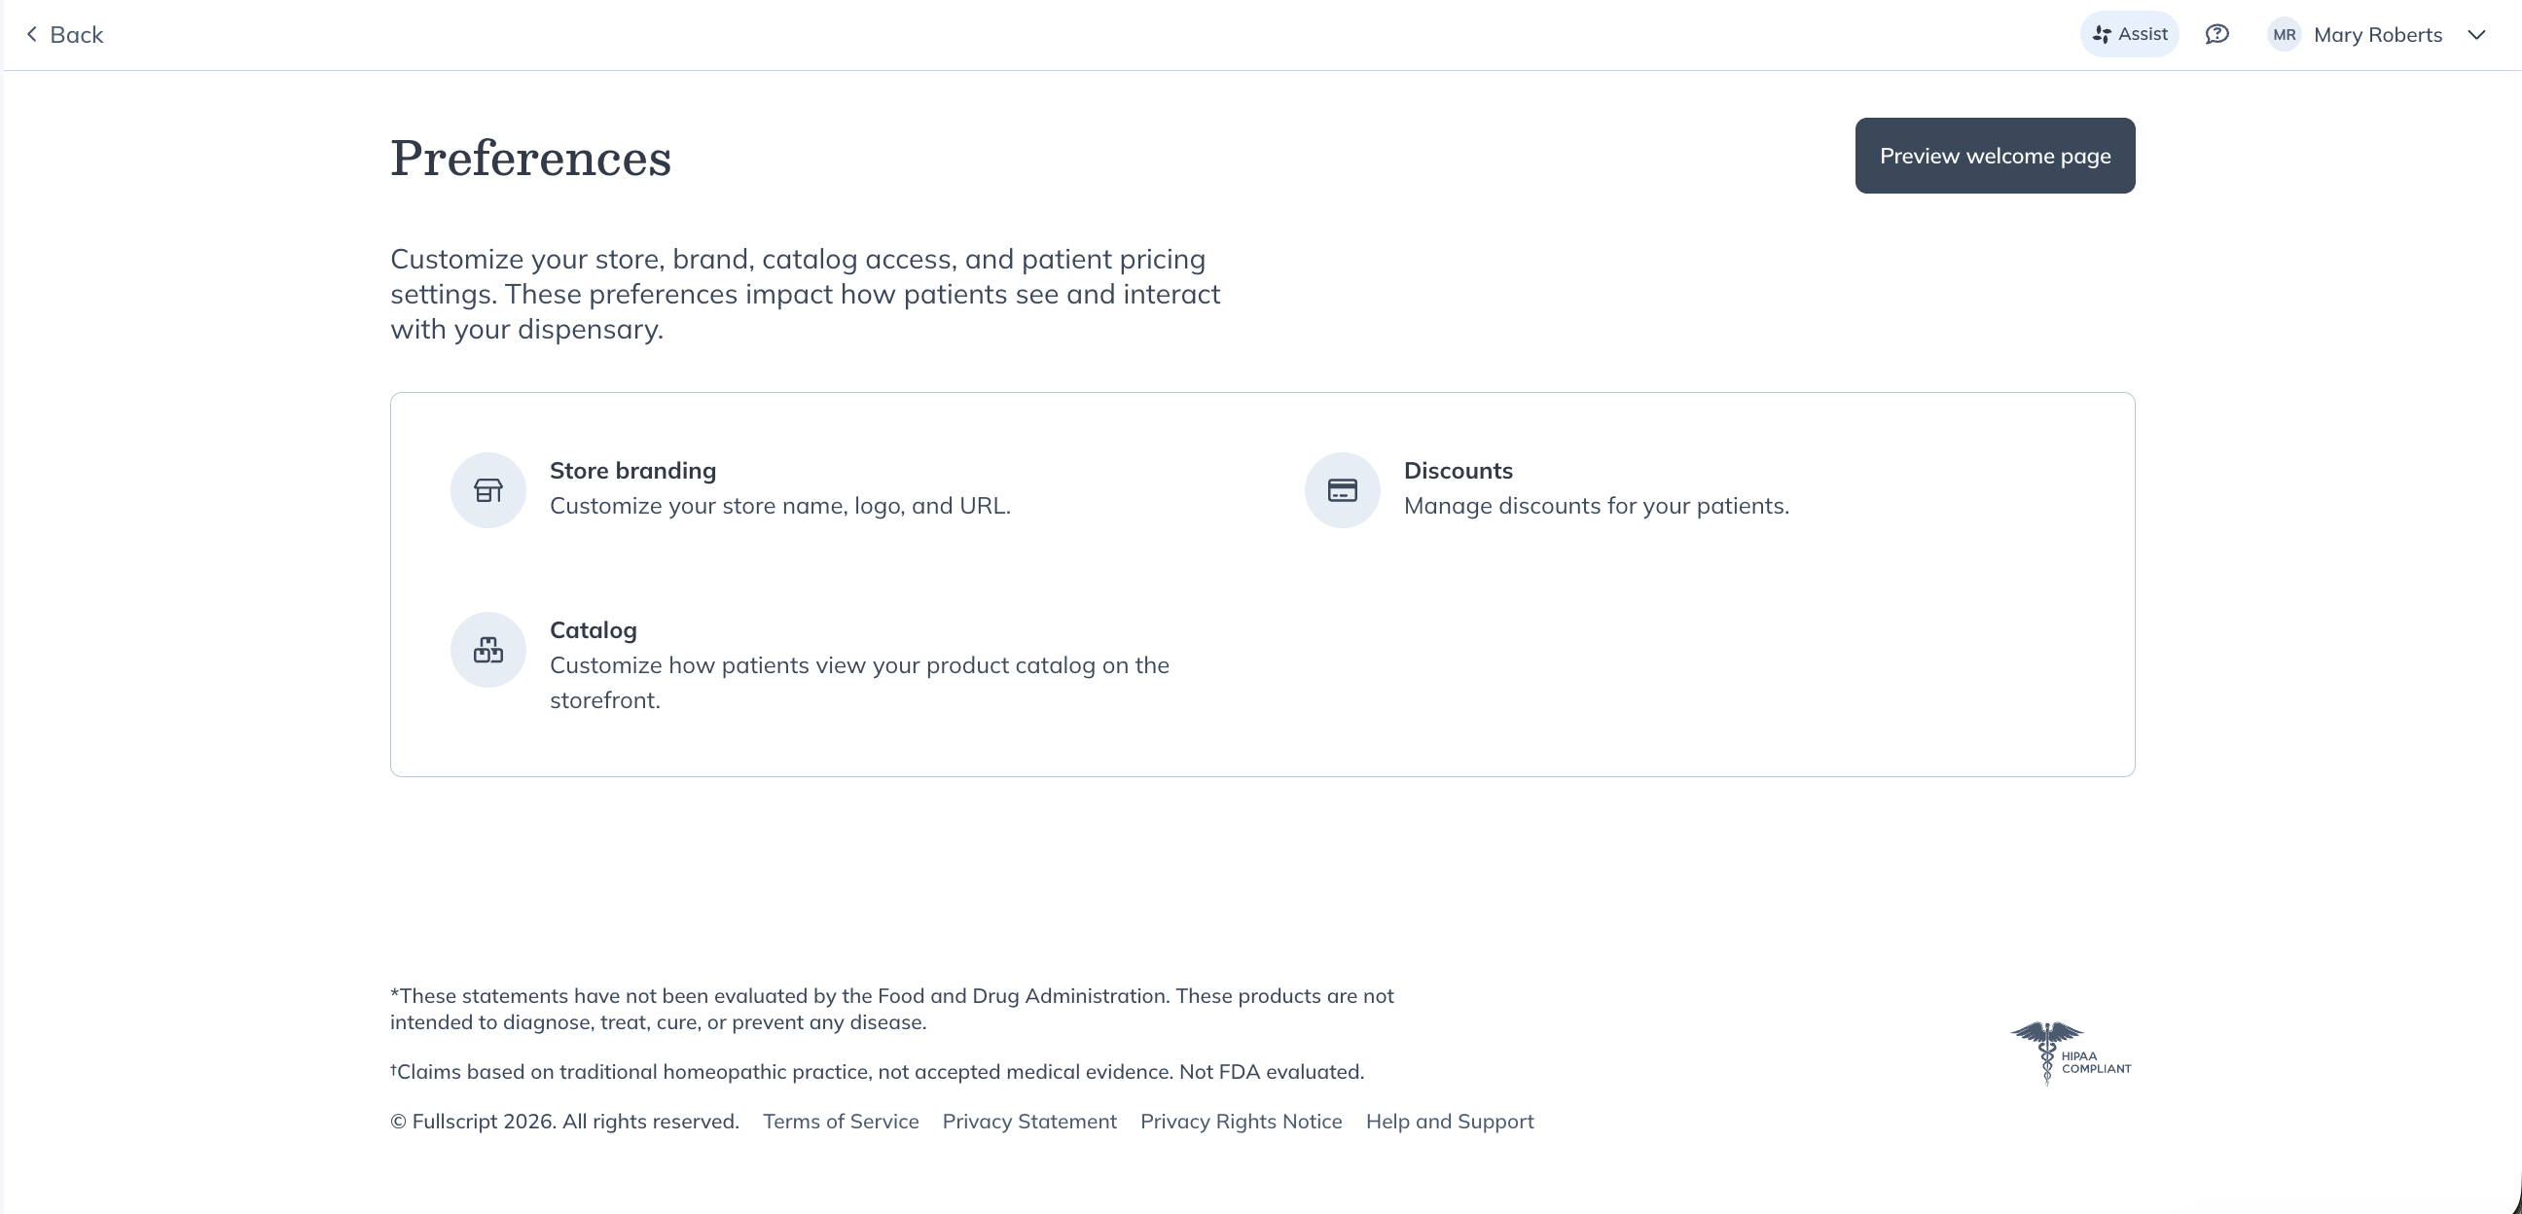
Task: Click the HIPAA Compliant badge
Action: pyautogui.click(x=2071, y=1053)
